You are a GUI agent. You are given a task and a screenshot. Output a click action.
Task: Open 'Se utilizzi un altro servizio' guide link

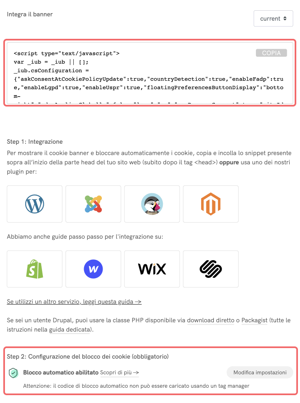(x=74, y=301)
